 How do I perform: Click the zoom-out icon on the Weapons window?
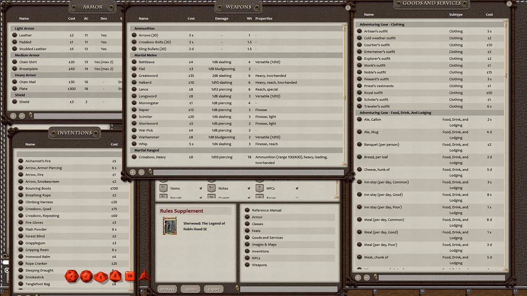click(141, 173)
